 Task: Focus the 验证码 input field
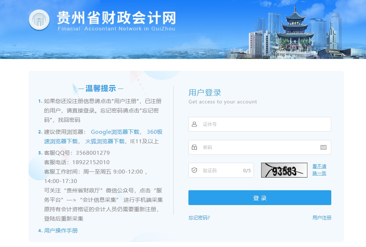tap(221, 170)
